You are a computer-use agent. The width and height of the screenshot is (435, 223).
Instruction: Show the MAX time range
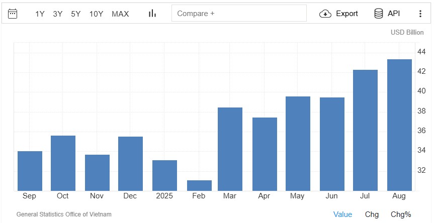coord(120,14)
